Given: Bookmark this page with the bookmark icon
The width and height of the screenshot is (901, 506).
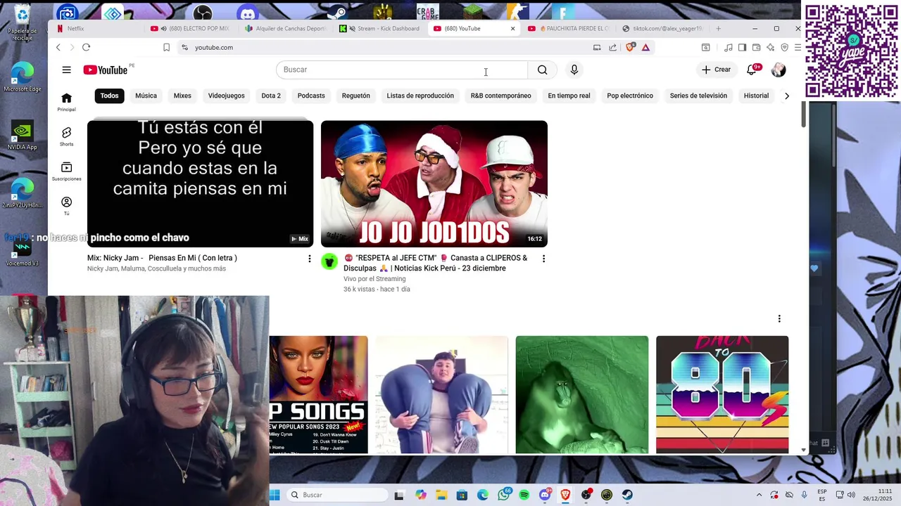Looking at the screenshot, I should (166, 47).
